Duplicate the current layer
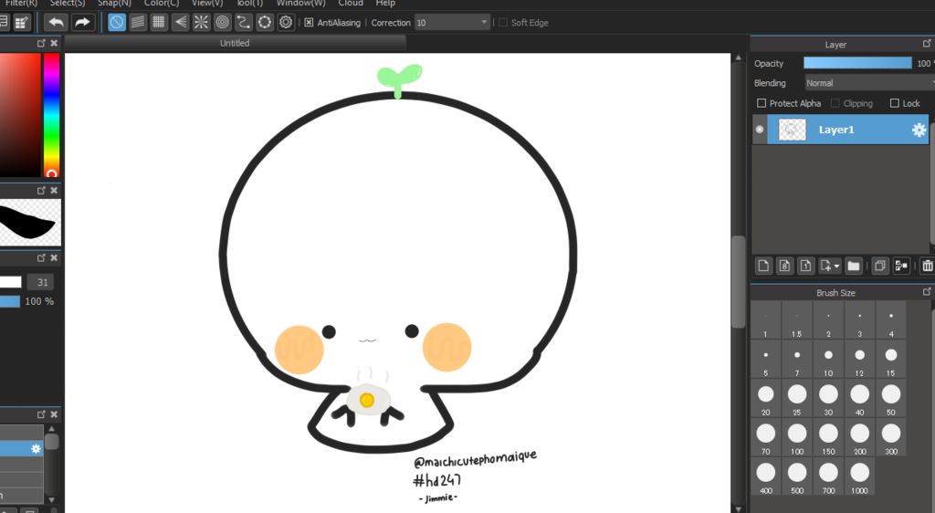 pyautogui.click(x=880, y=266)
